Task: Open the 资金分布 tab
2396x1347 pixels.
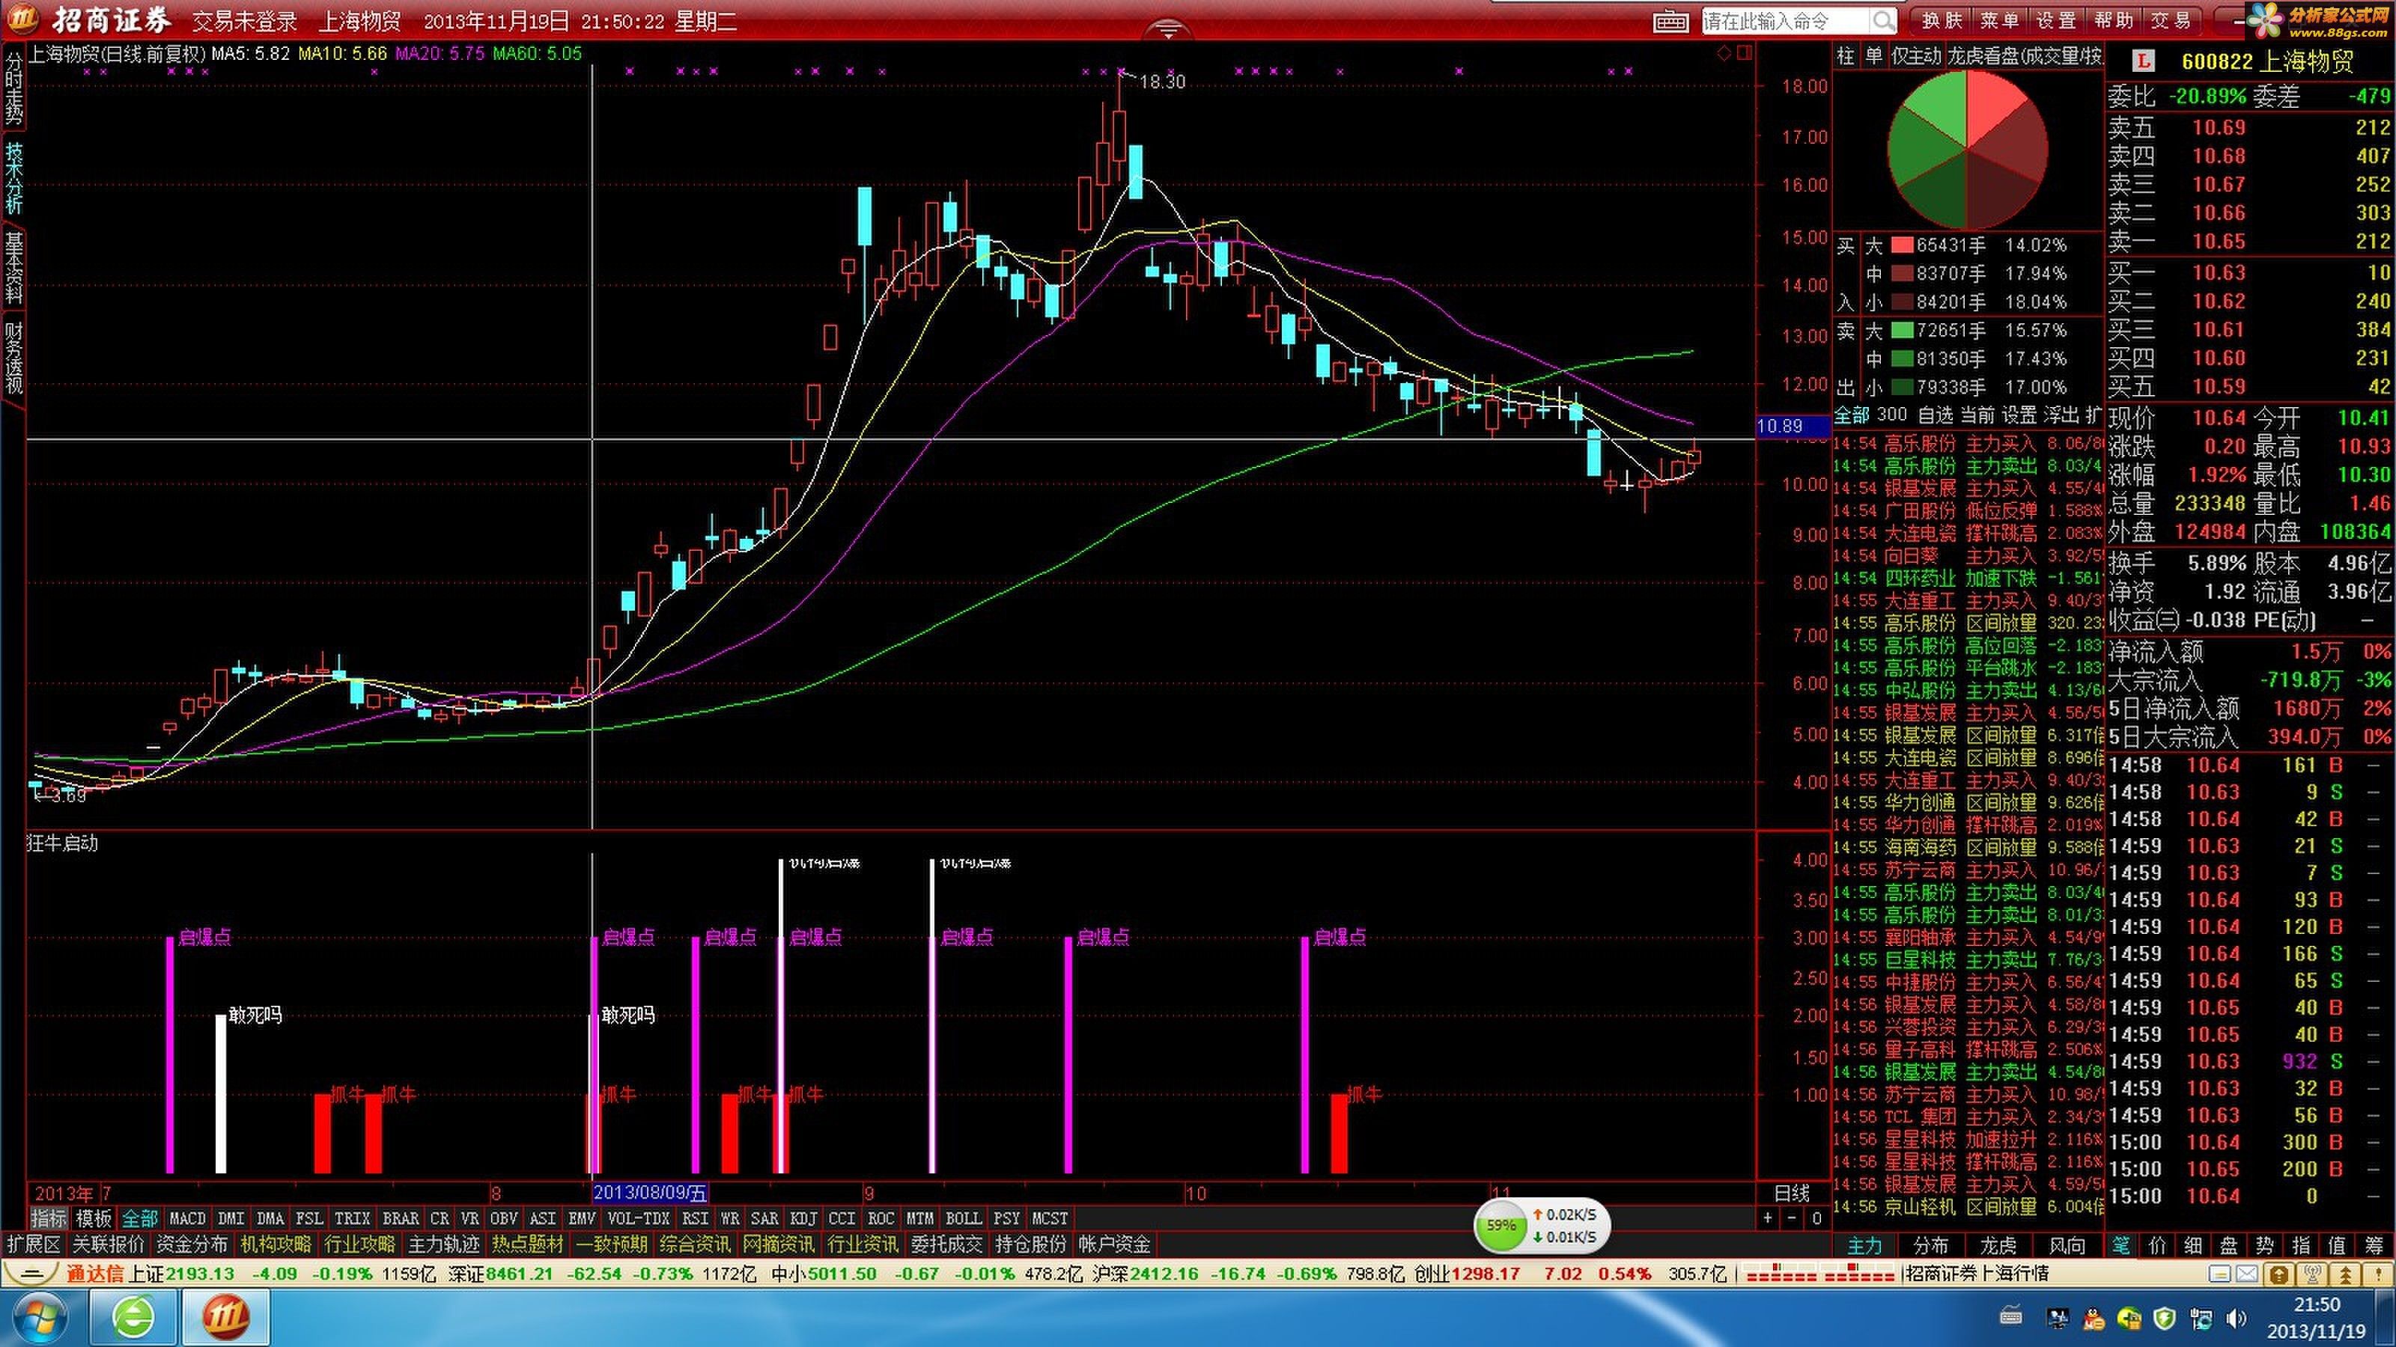Action: (x=192, y=1244)
